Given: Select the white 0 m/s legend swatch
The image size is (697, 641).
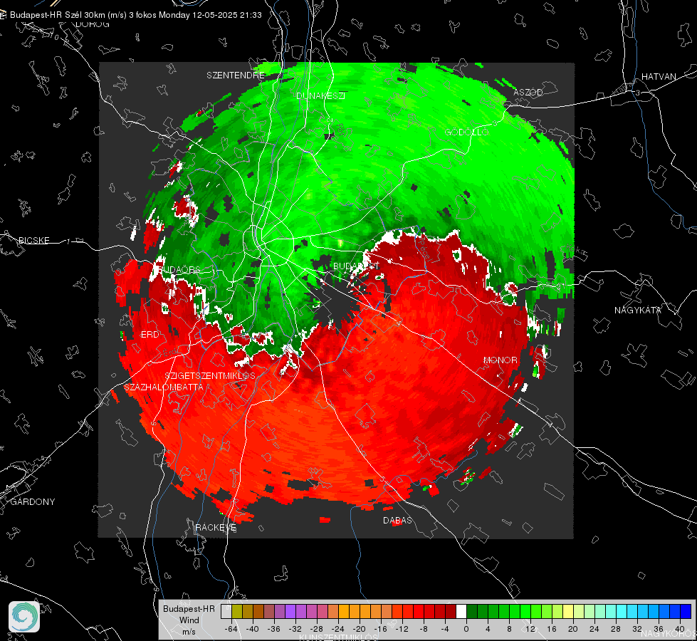Looking at the screenshot, I should click(x=462, y=612).
